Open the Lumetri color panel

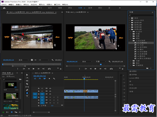click(x=134, y=78)
